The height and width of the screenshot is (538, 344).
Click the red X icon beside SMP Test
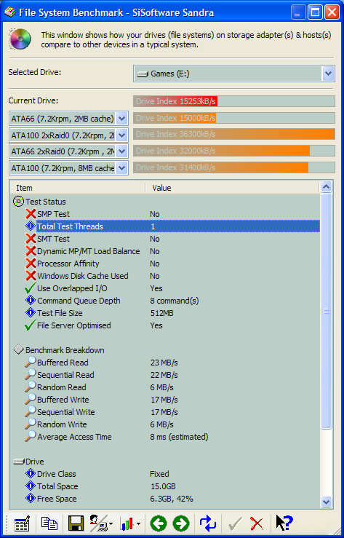click(31, 214)
